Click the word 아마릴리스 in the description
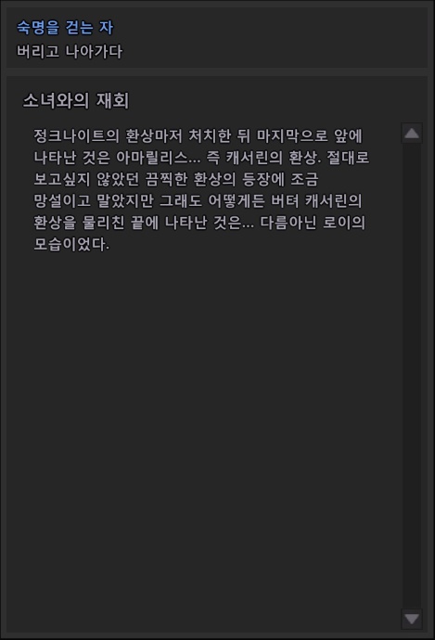435x640 pixels. (152, 158)
